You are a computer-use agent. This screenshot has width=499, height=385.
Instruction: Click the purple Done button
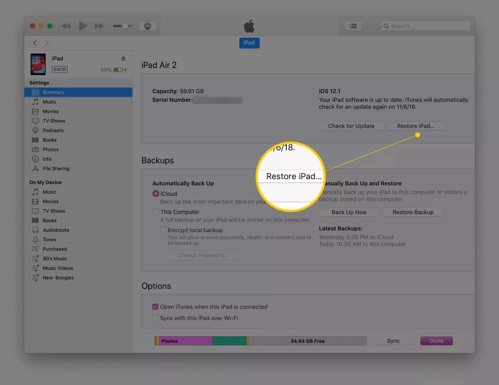point(436,341)
